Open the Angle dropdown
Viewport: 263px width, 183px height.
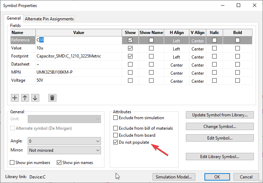point(65,141)
